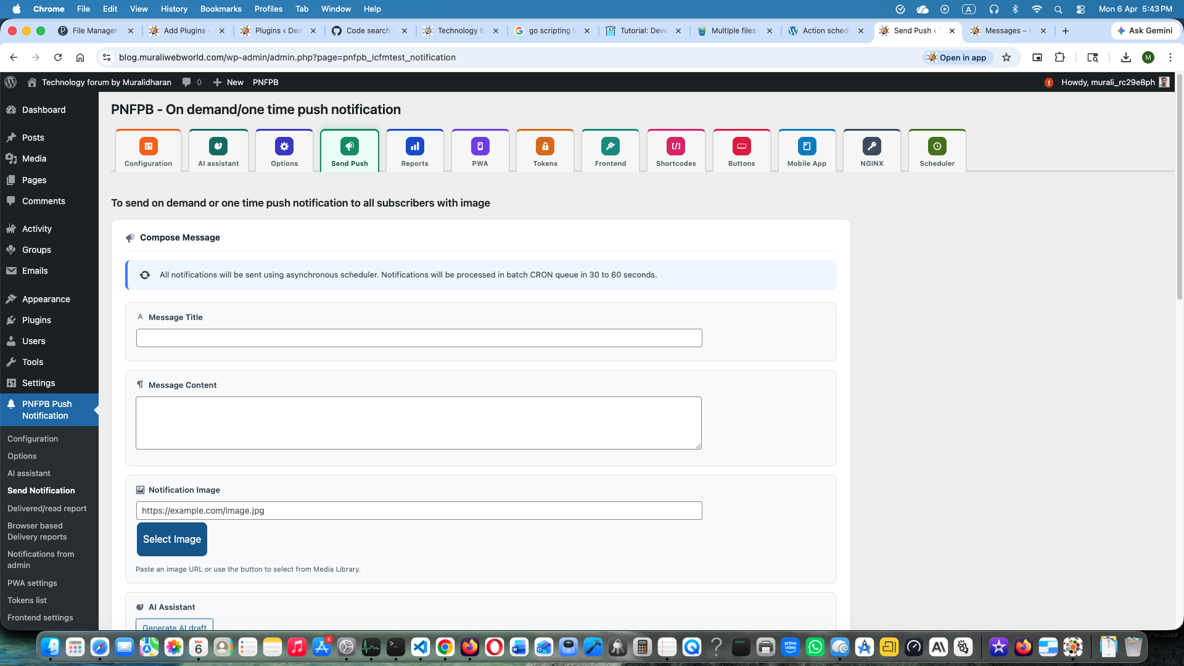
Task: Click the Reports chart icon
Action: tap(414, 146)
